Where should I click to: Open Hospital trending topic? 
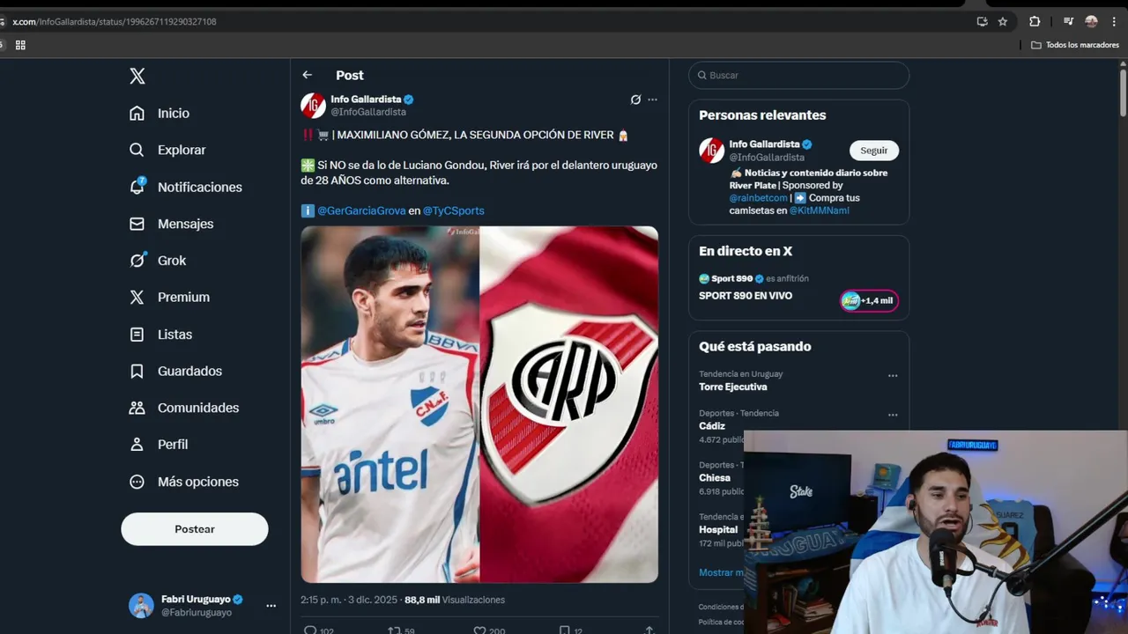[718, 529]
